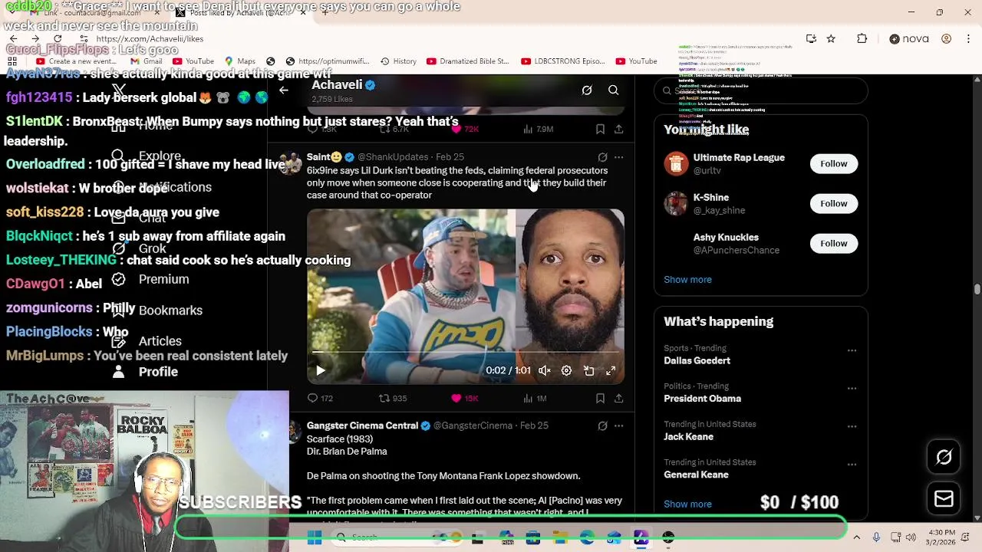
Task: Repost the ShankUpdates post with 935 reposts
Action: 393,399
